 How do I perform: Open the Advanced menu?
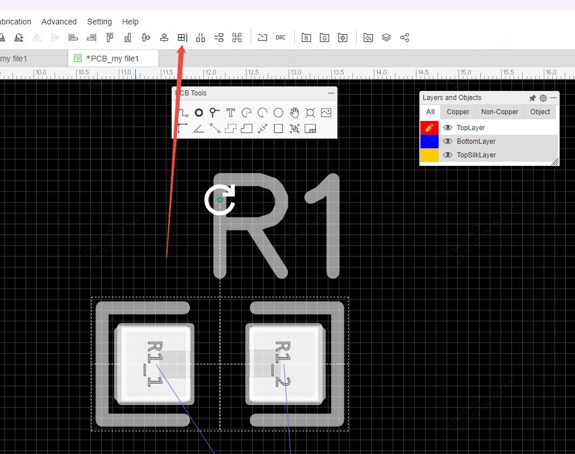59,22
